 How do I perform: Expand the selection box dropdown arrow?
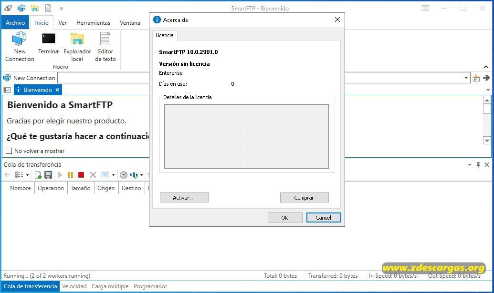click(113, 175)
